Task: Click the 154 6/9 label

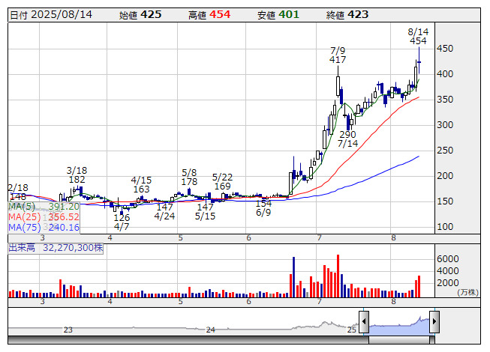Action: pos(263,208)
